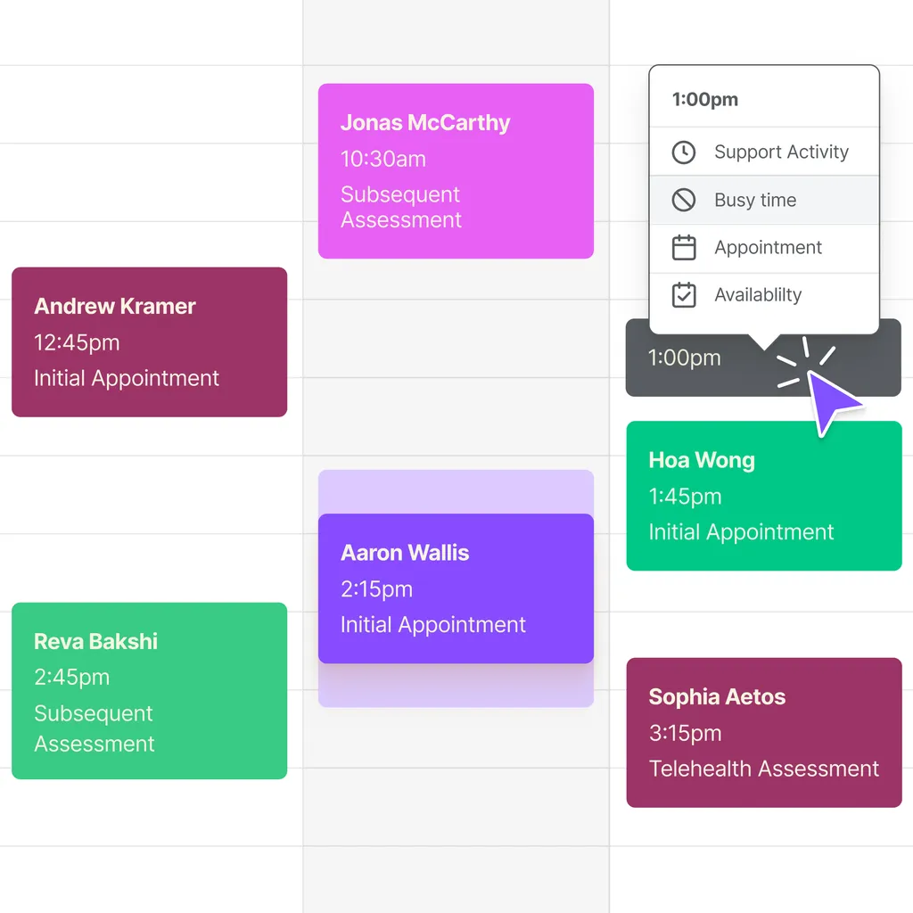Choose Support Activity from the popup menu
Image resolution: width=913 pixels, height=913 pixels.
coord(780,152)
